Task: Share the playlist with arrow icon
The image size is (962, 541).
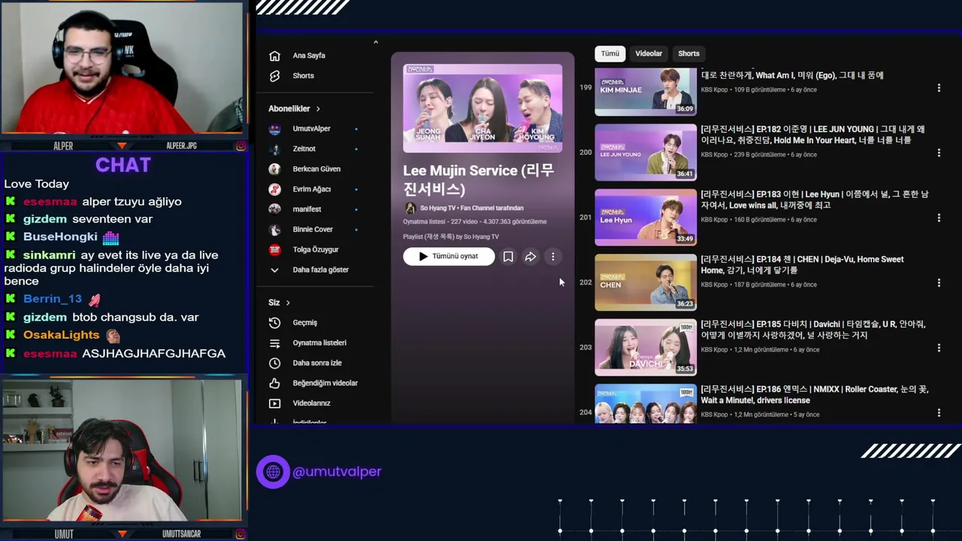Action: pos(531,257)
